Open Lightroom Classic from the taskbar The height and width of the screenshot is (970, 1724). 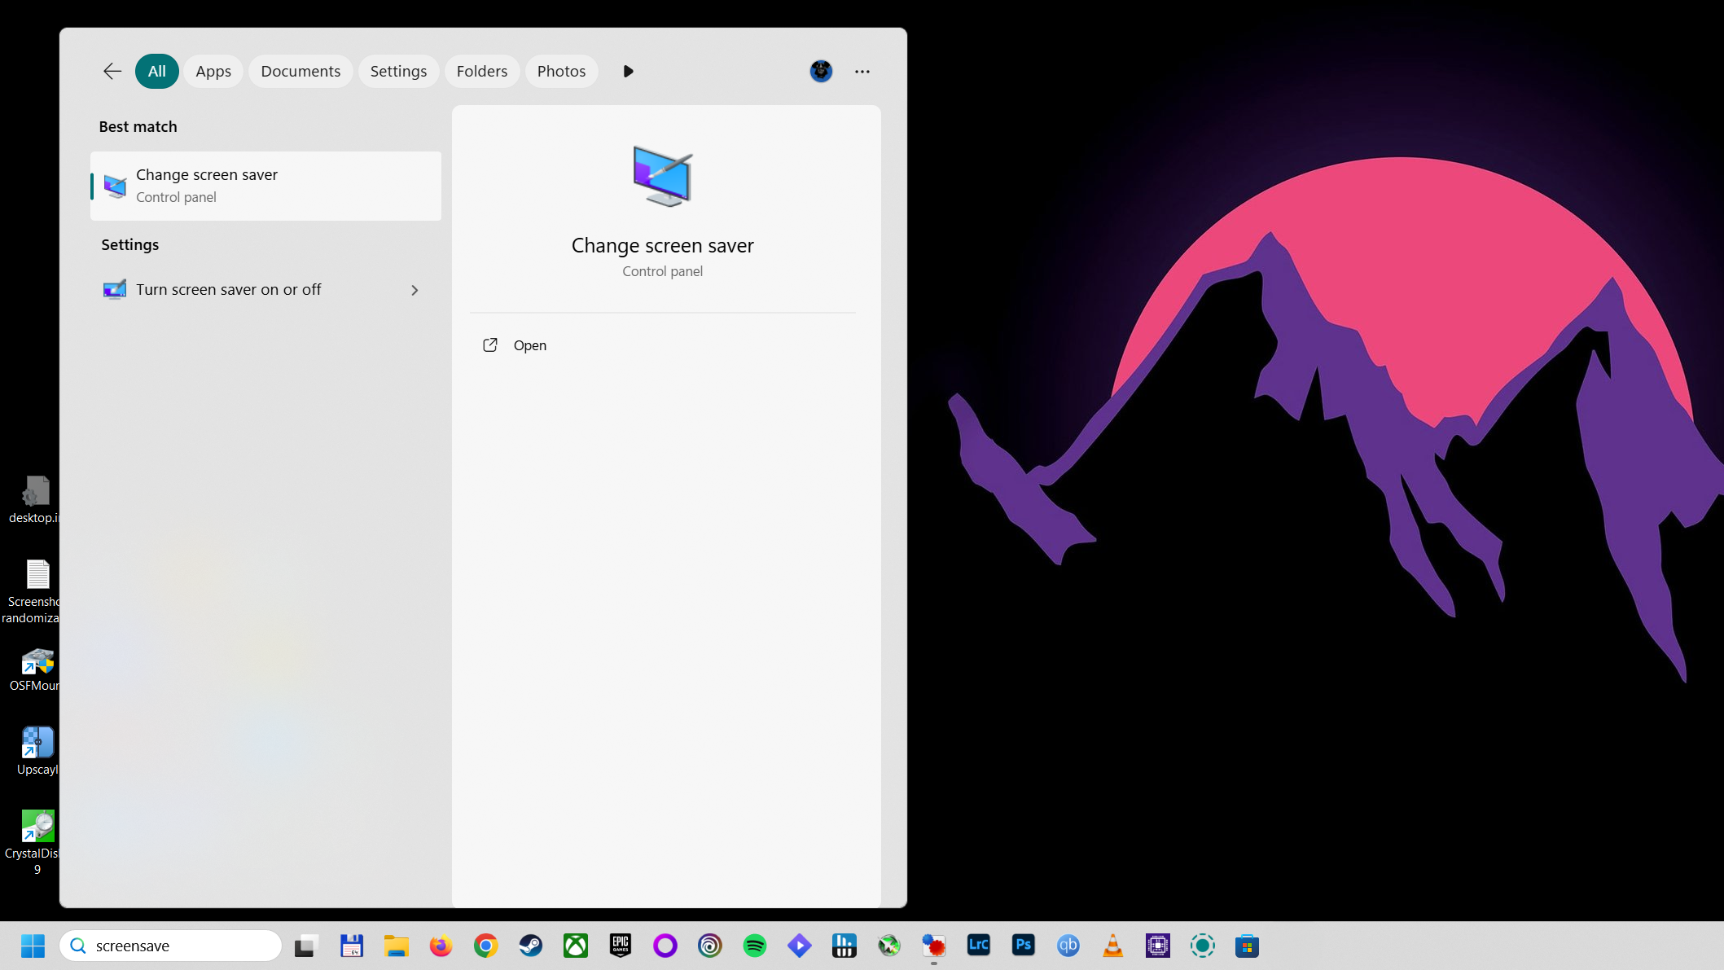(x=979, y=946)
